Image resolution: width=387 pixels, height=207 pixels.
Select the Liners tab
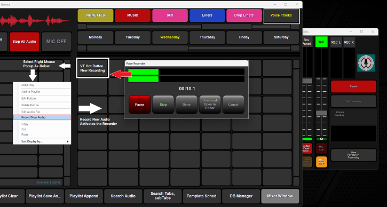coord(207,15)
